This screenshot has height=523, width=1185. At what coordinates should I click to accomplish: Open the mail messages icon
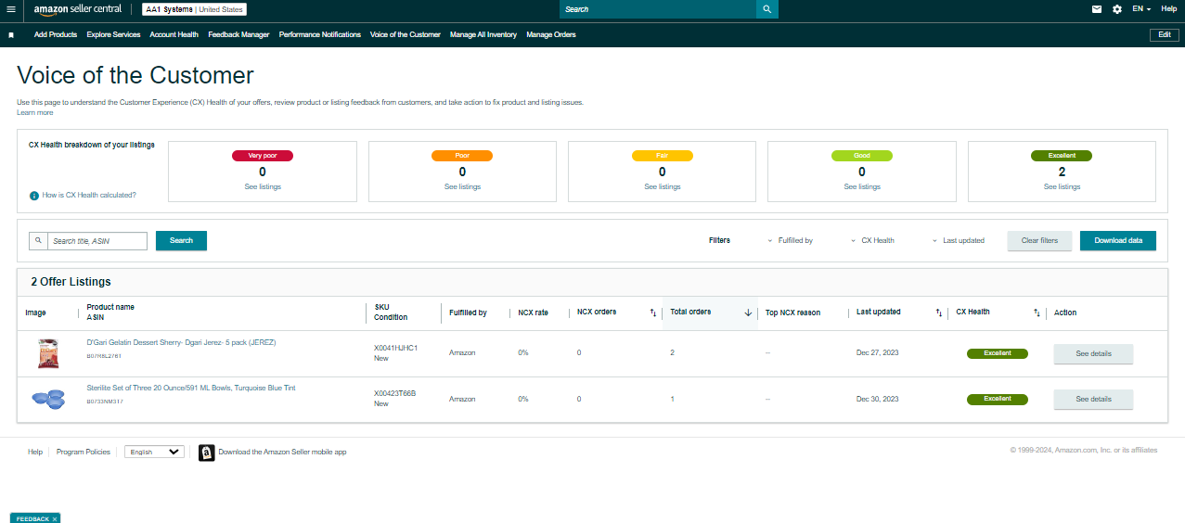[1097, 9]
